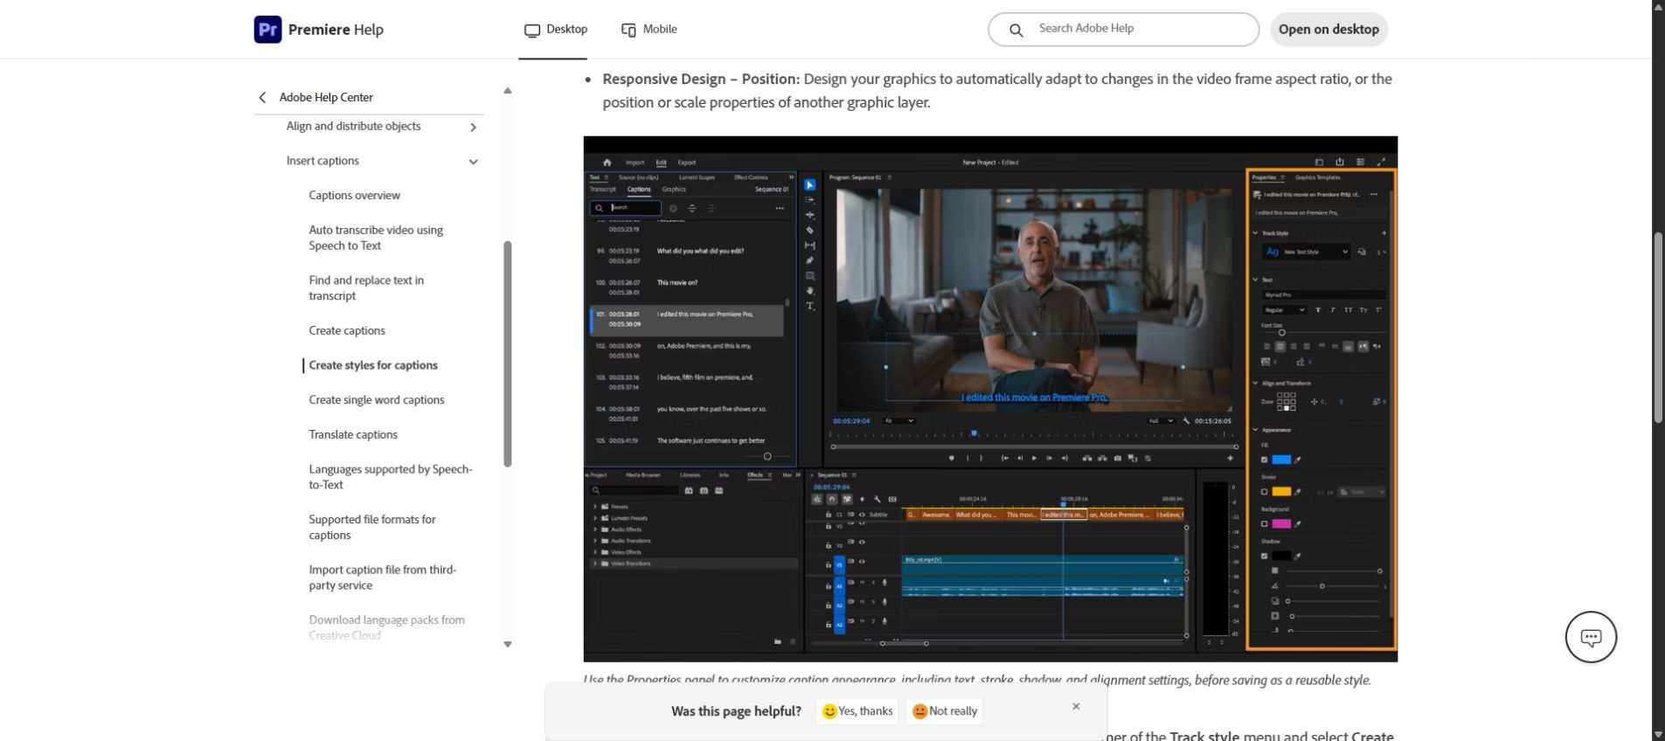Open Import caption file from third-party service
The height and width of the screenshot is (741, 1665).
(383, 578)
